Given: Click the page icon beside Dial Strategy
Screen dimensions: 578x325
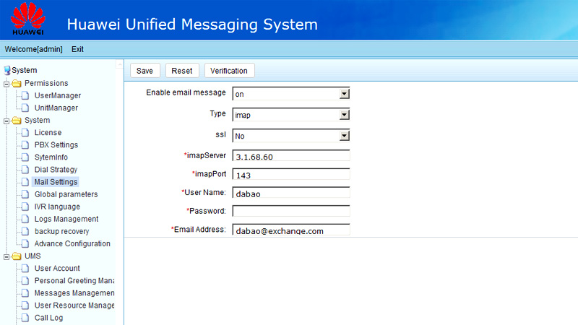Looking at the screenshot, I should (x=25, y=170).
